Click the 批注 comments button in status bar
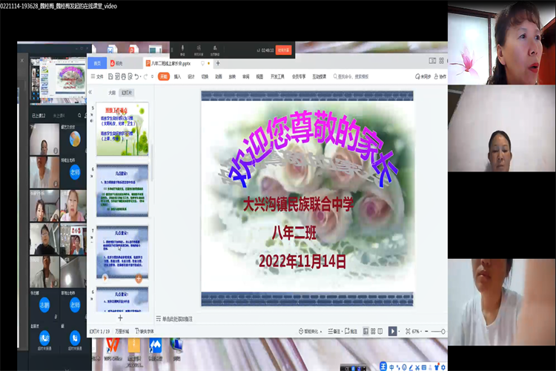The width and height of the screenshot is (556, 371). pos(351,331)
